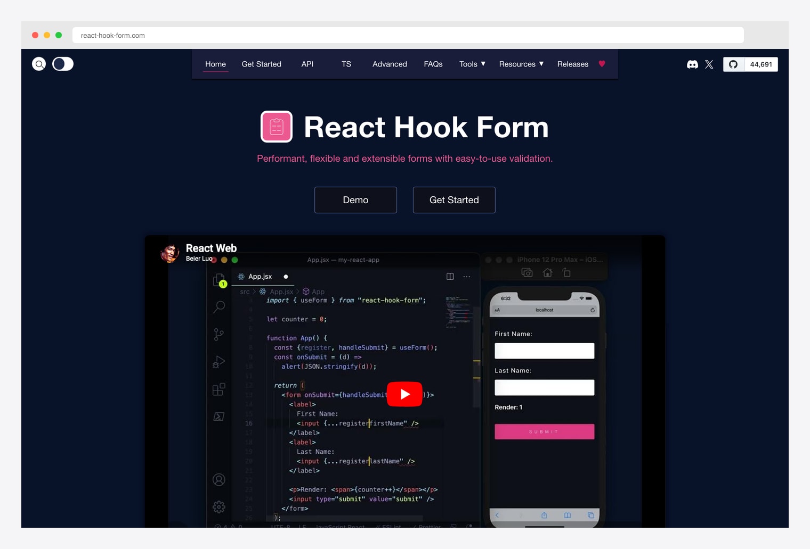The width and height of the screenshot is (810, 549).
Task: Click the phone browser share icon
Action: pyautogui.click(x=544, y=515)
